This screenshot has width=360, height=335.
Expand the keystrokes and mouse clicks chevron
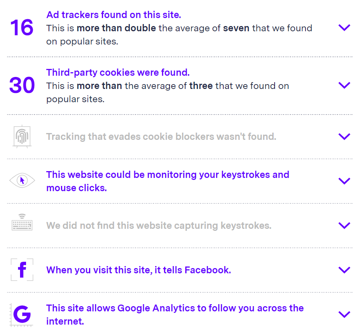pos(344,181)
